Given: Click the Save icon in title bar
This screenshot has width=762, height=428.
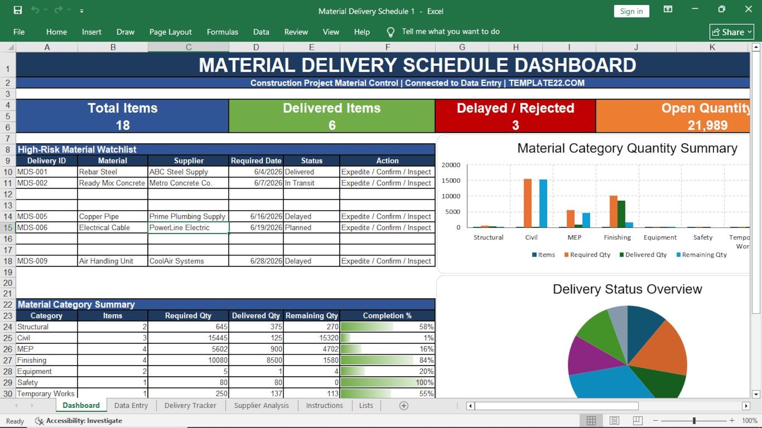Looking at the screenshot, I should click(18, 10).
